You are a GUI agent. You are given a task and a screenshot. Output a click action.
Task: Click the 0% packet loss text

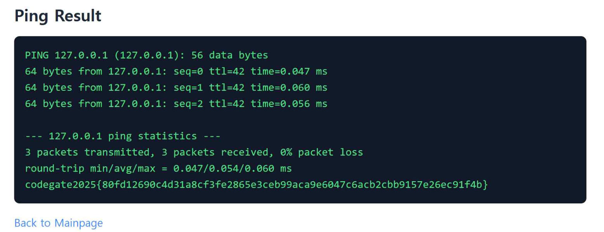322,152
